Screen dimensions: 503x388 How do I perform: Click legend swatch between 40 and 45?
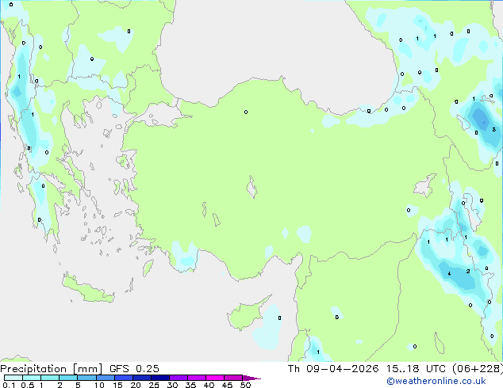pos(215,378)
